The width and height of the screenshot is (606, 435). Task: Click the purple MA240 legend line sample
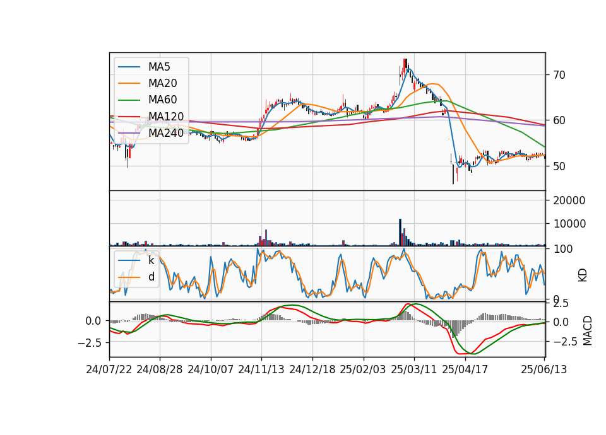129,133
